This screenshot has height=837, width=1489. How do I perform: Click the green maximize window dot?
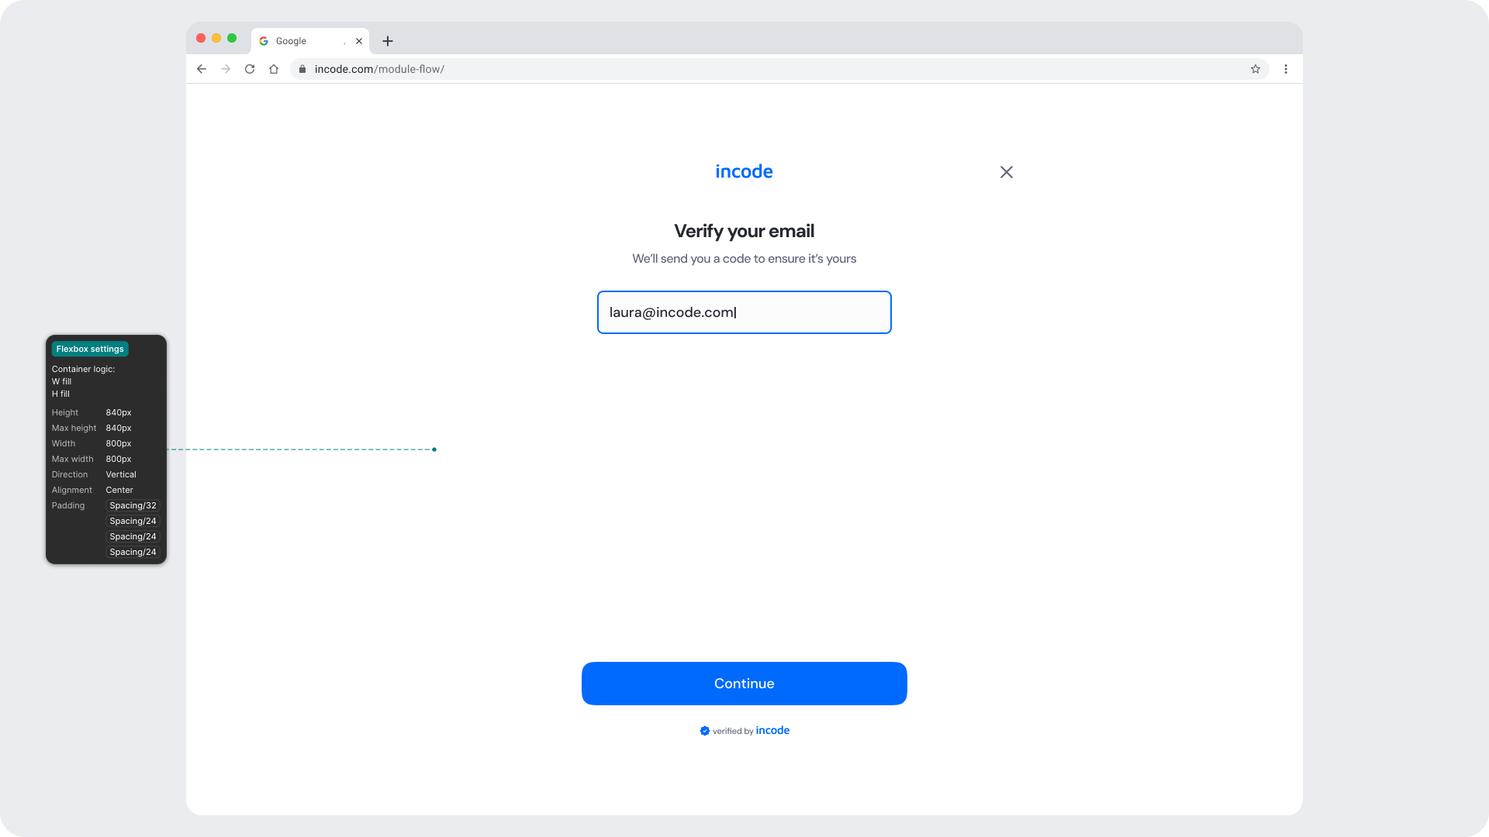[x=232, y=38]
